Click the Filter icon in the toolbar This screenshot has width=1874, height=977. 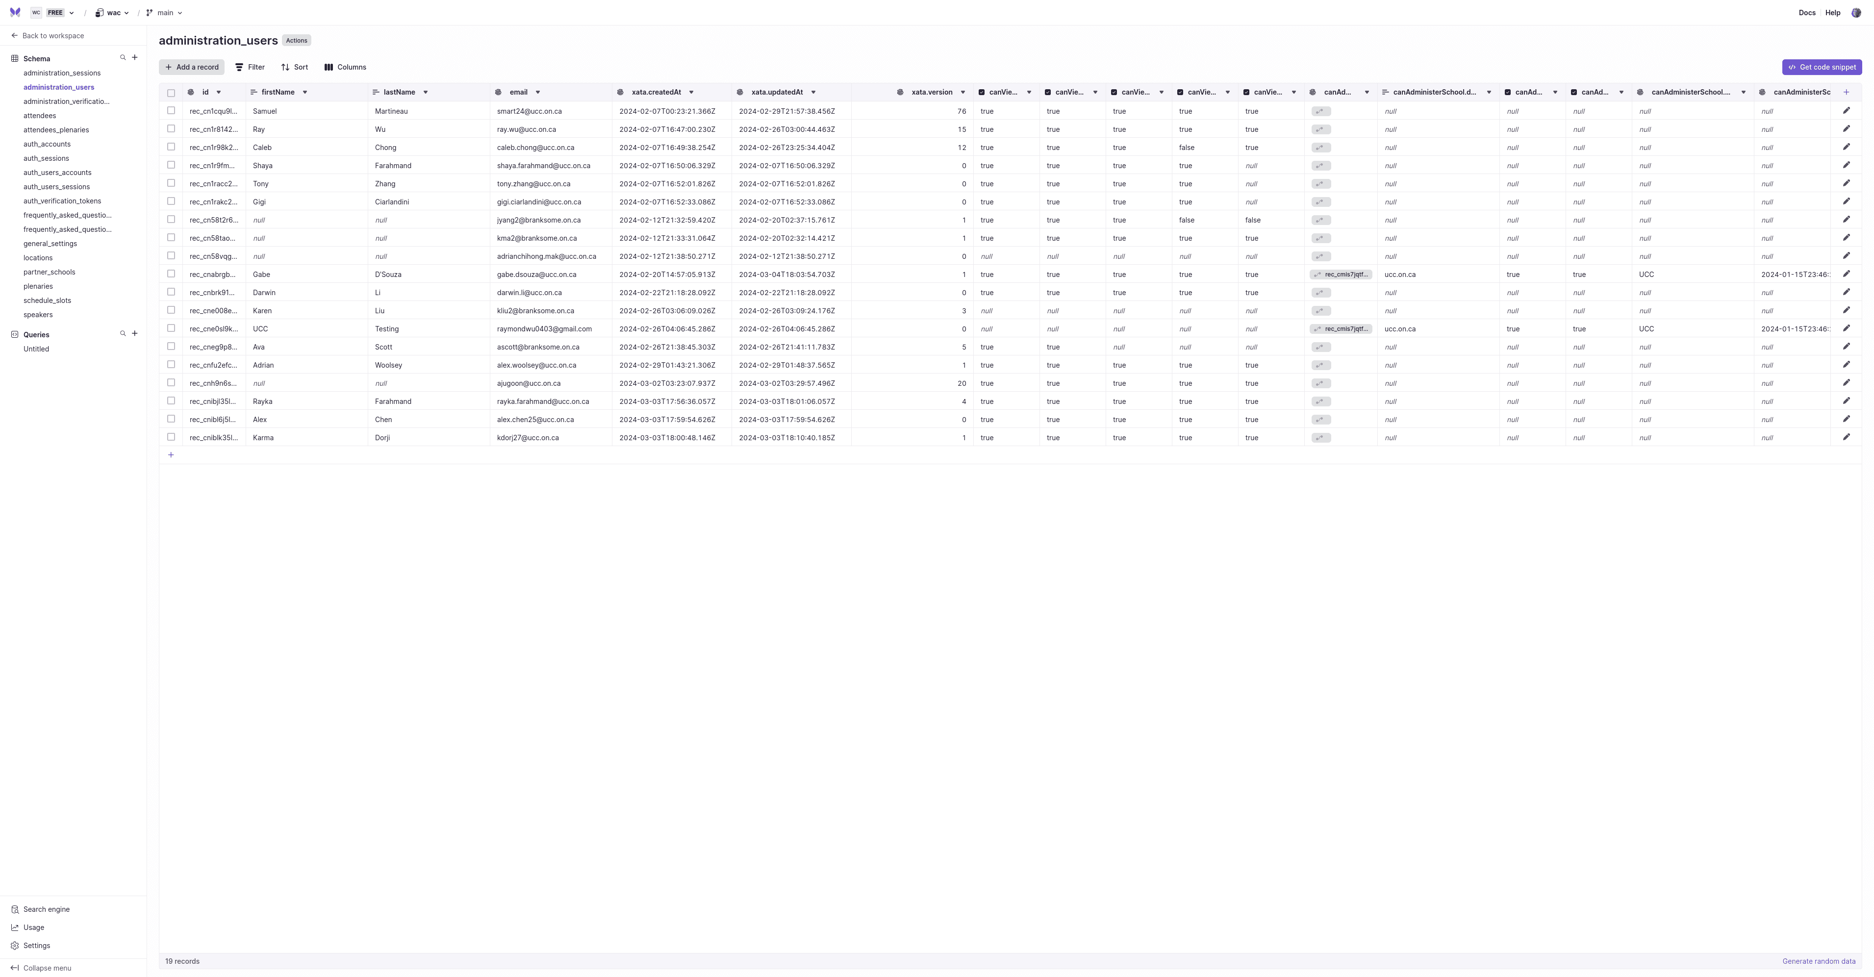(x=240, y=67)
